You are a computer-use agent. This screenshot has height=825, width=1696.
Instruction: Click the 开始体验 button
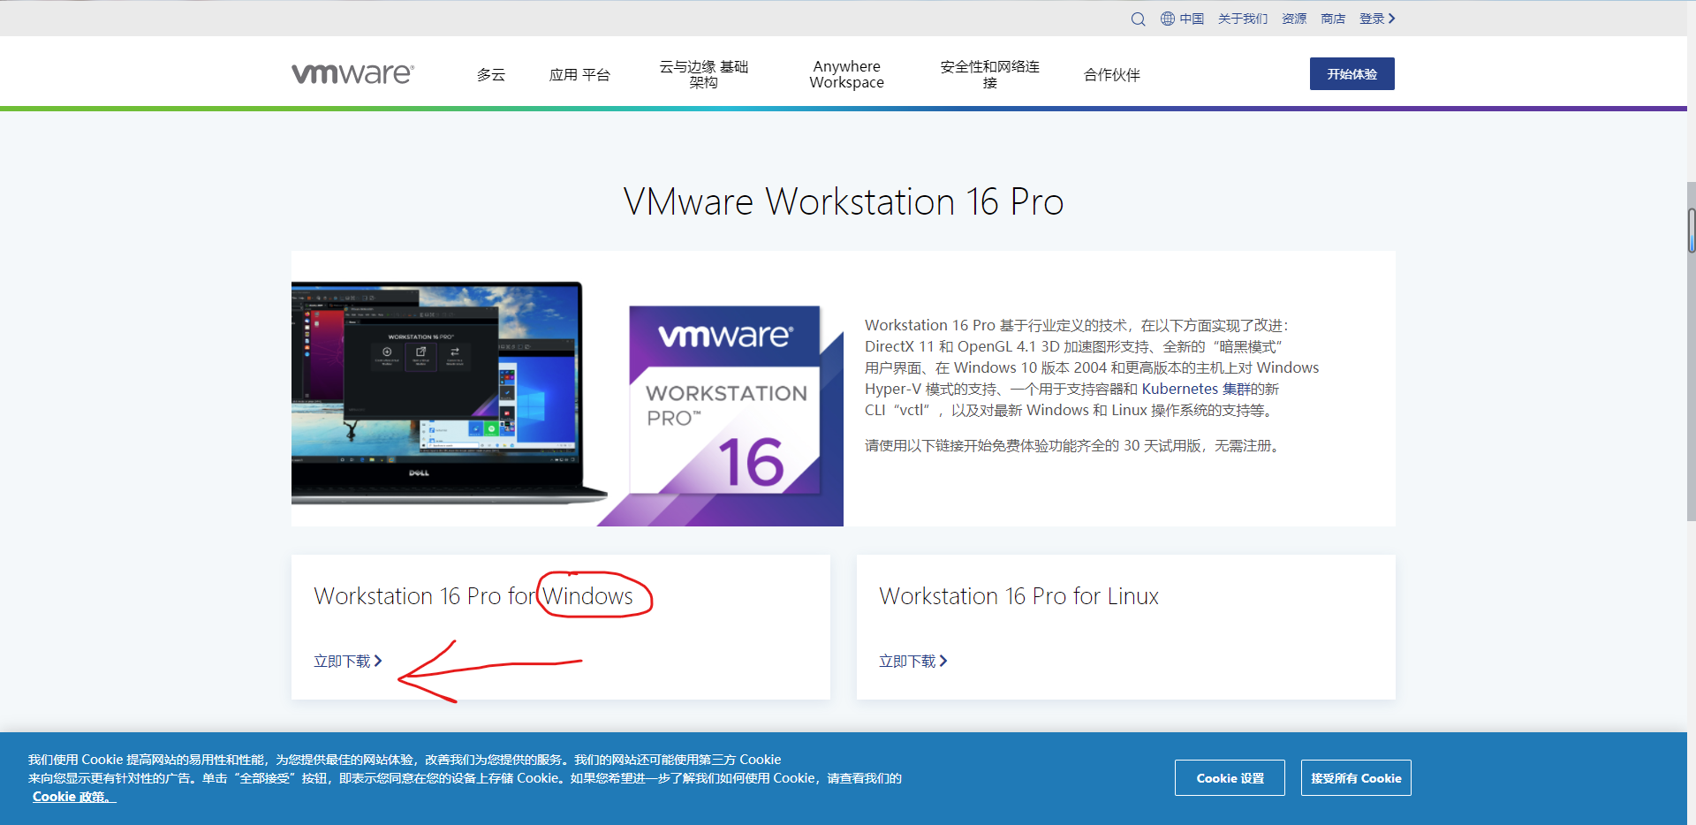[x=1351, y=74]
